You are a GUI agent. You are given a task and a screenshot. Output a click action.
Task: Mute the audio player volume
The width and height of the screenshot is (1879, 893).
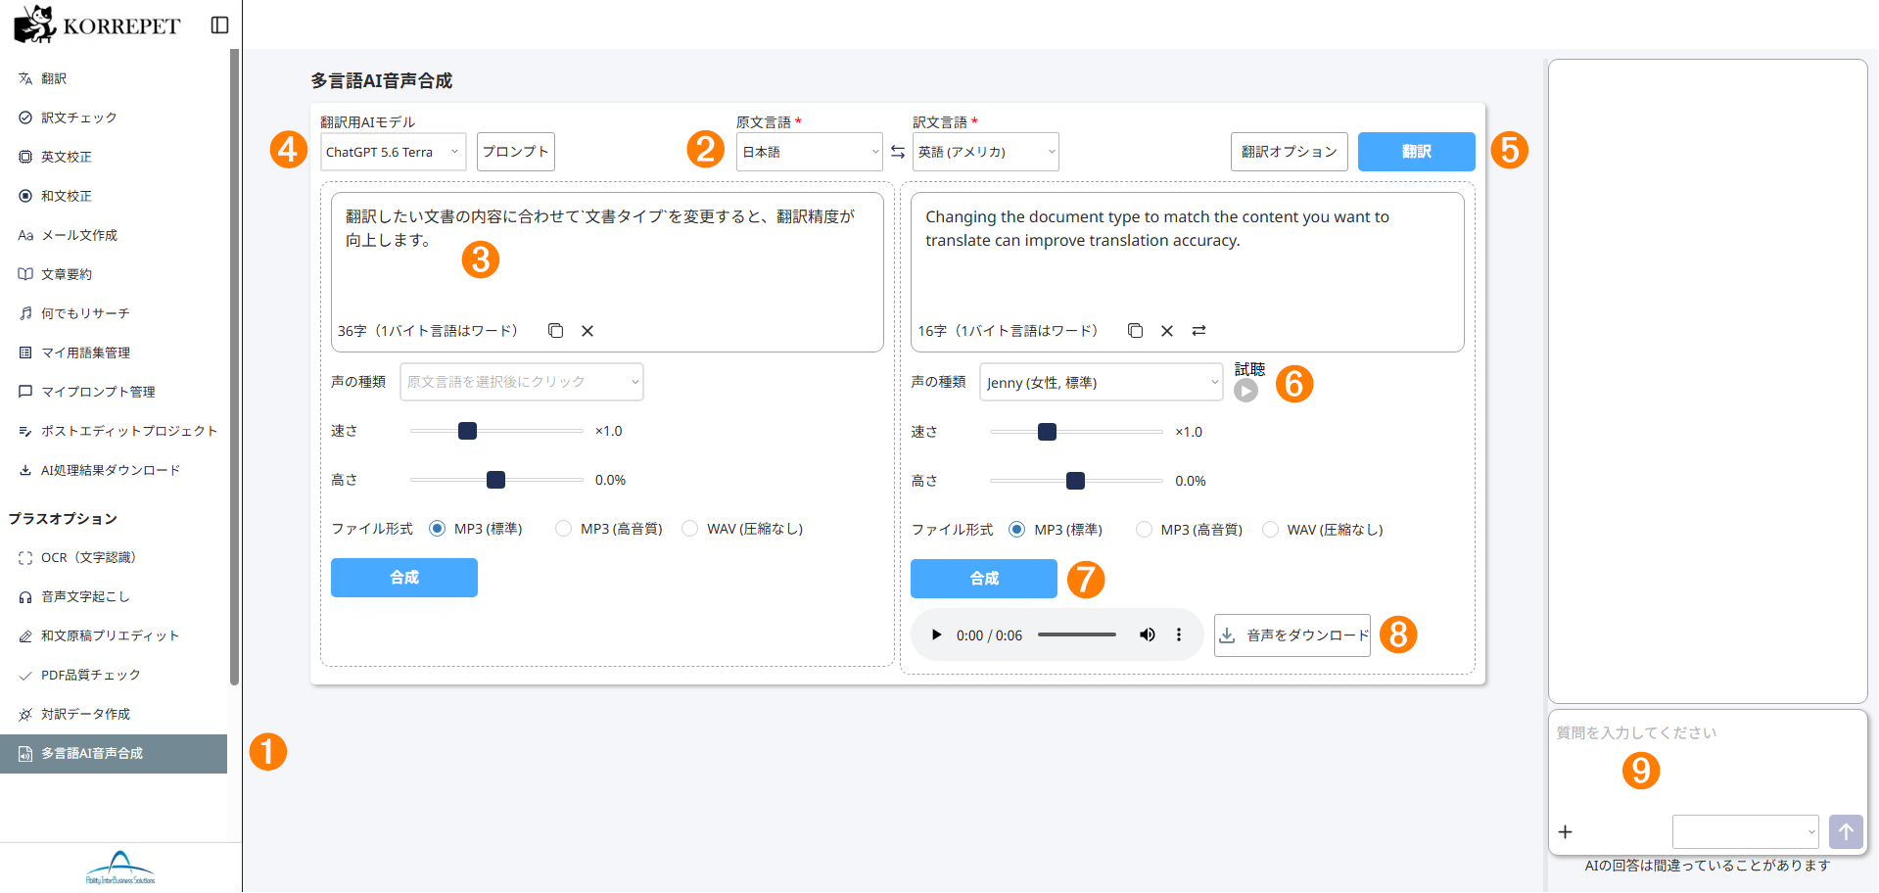[1147, 635]
